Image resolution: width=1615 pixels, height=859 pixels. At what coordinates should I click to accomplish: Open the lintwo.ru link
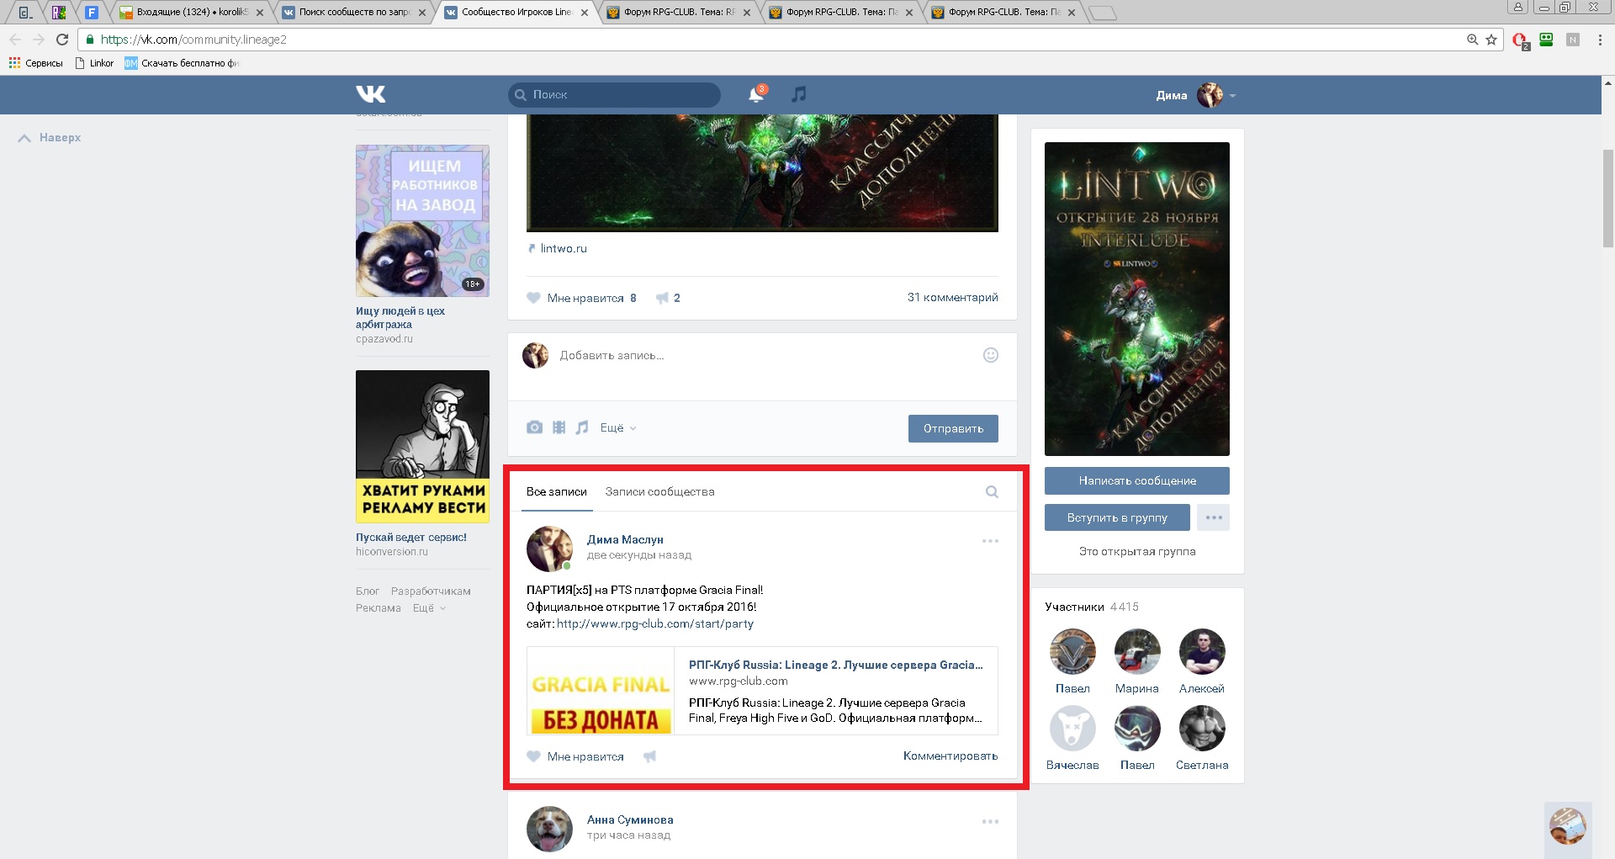[x=564, y=249]
